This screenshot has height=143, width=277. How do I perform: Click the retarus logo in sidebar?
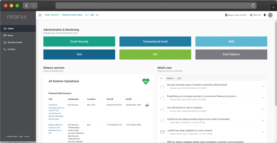click(x=18, y=16)
